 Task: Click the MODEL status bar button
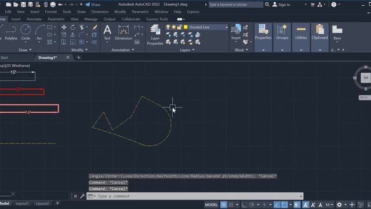211,205
